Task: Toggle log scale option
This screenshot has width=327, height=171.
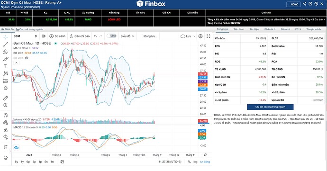Action: tap(195, 162)
